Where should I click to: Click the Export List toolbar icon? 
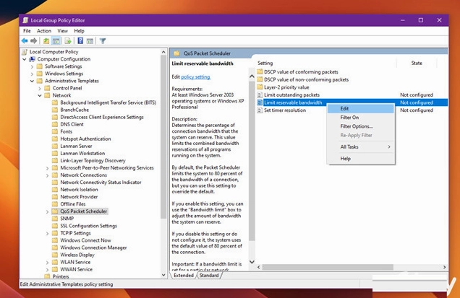[68, 41]
